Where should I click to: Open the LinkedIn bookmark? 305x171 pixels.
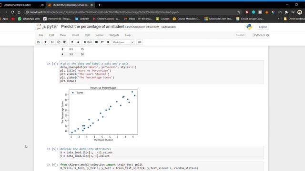coord(82,19)
